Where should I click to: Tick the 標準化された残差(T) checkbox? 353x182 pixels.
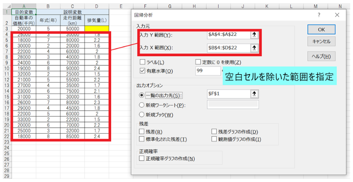[142, 139]
